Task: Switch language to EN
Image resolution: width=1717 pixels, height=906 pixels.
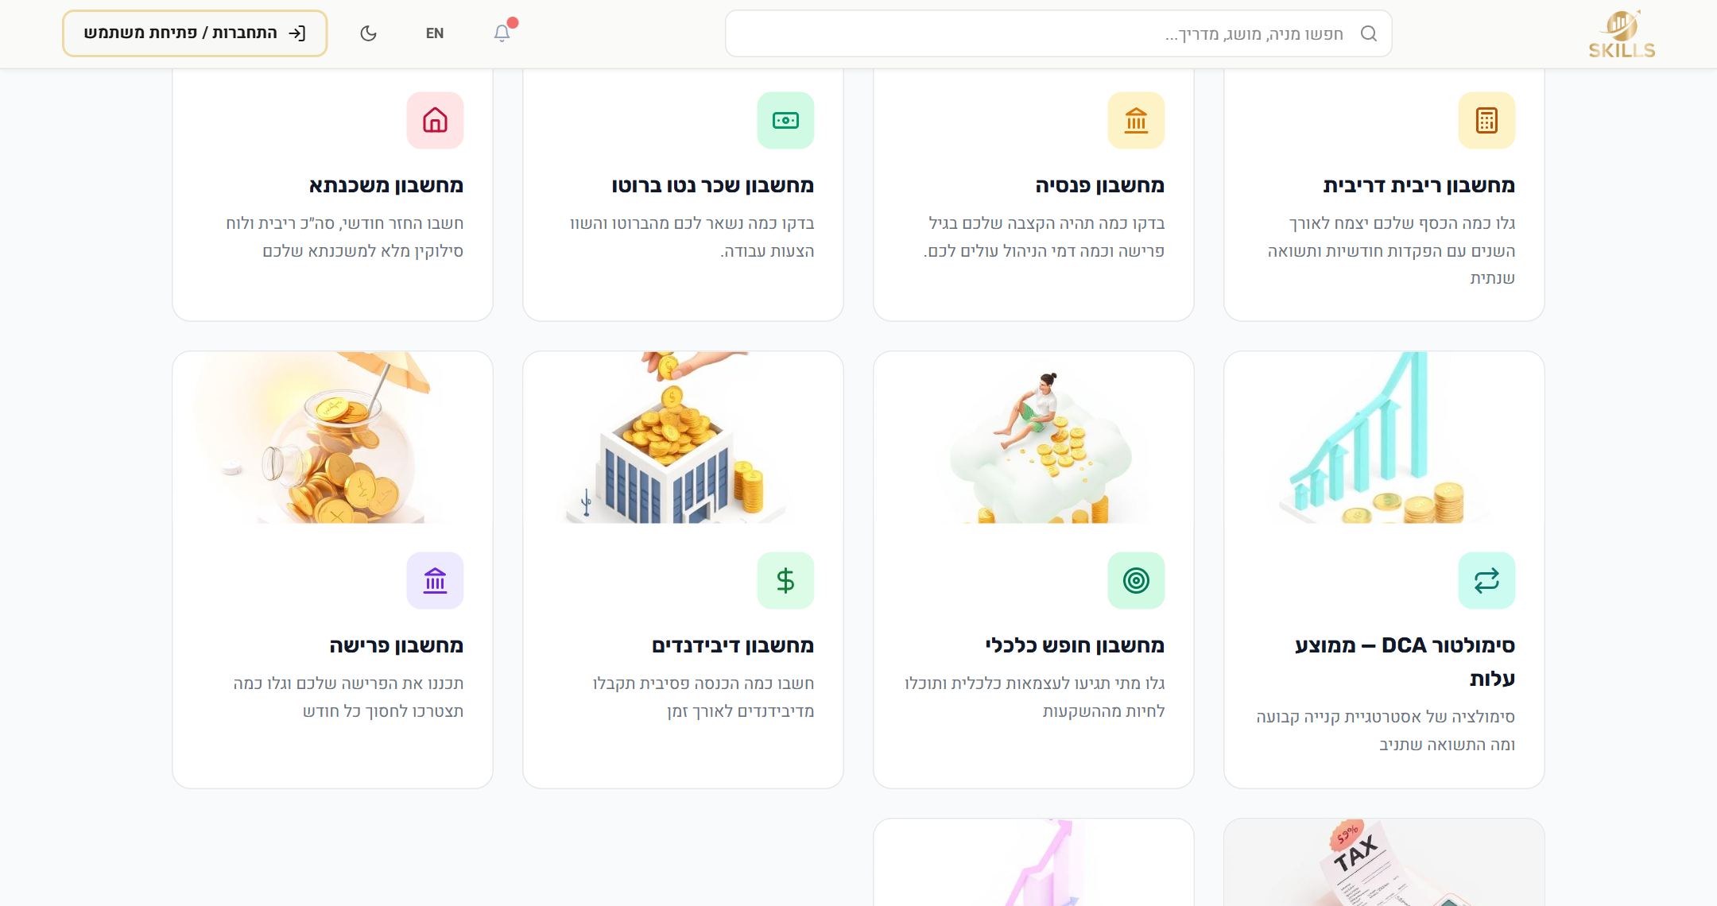Action: [435, 33]
